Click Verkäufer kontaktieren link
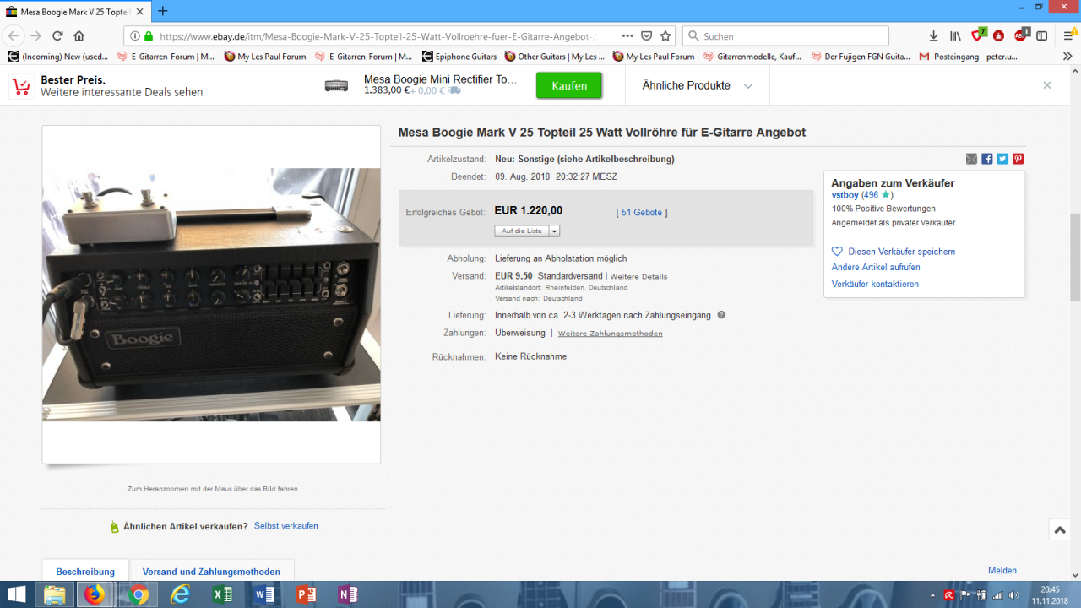Image resolution: width=1081 pixels, height=608 pixels. (875, 284)
